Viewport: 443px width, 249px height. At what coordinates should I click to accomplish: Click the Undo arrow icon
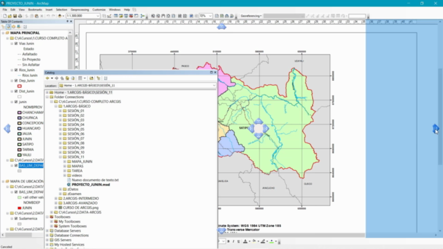click(48, 16)
